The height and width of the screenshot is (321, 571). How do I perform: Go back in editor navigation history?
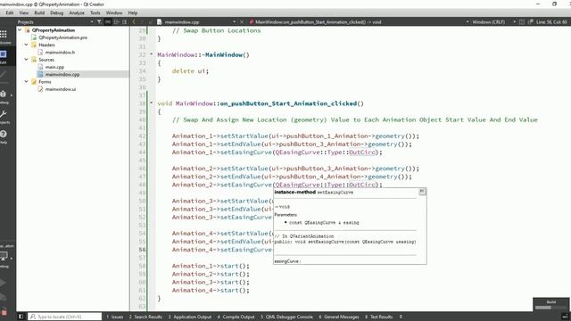[x=134, y=21]
